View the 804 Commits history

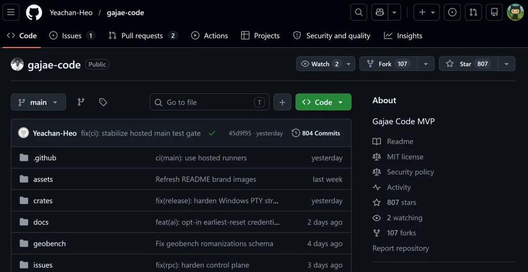coord(316,133)
